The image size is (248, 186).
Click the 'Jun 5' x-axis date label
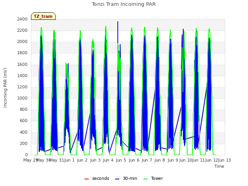tap(121, 160)
